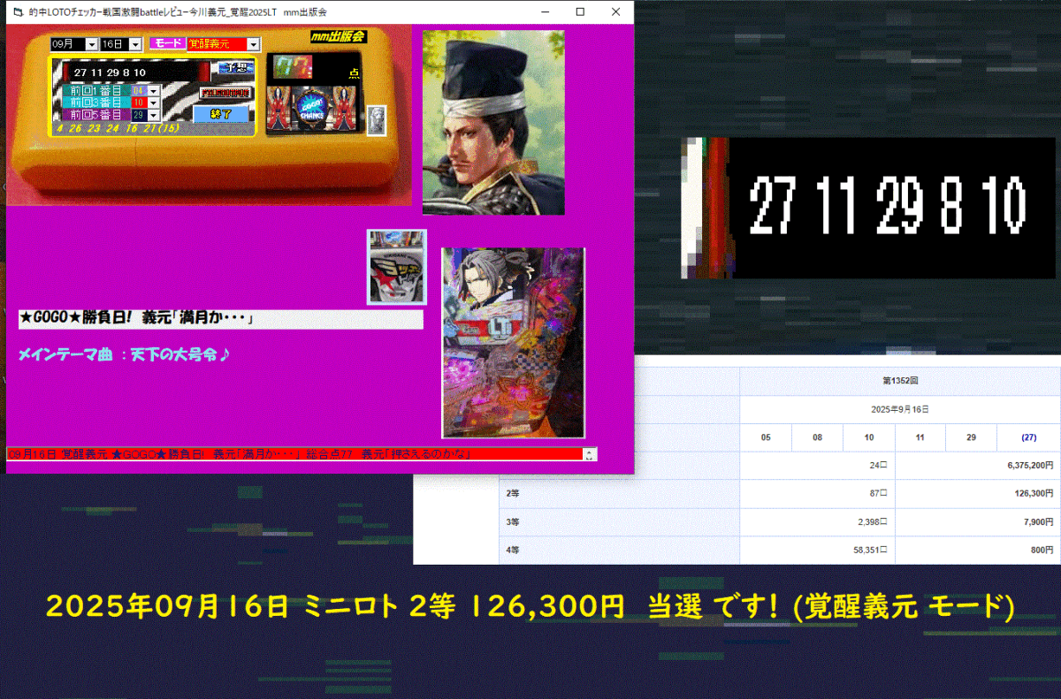Image resolution: width=1061 pixels, height=699 pixels.
Task: Click the 126,300円 prize cell
Action: (x=978, y=494)
